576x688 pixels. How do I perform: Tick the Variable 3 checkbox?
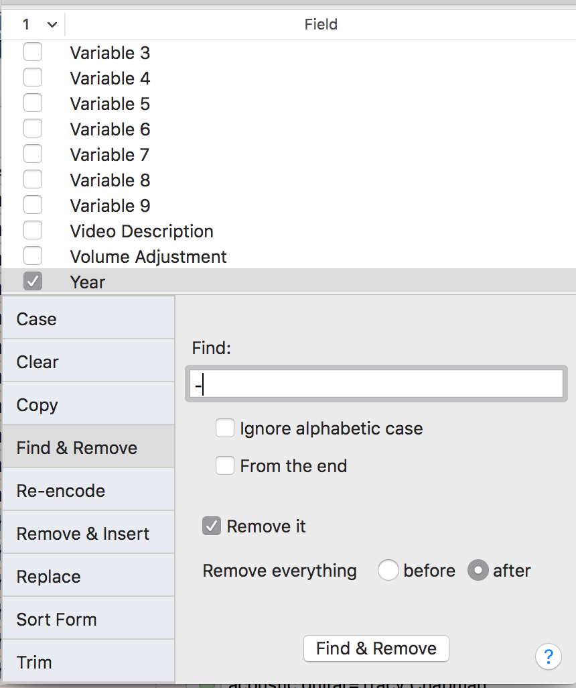point(33,52)
